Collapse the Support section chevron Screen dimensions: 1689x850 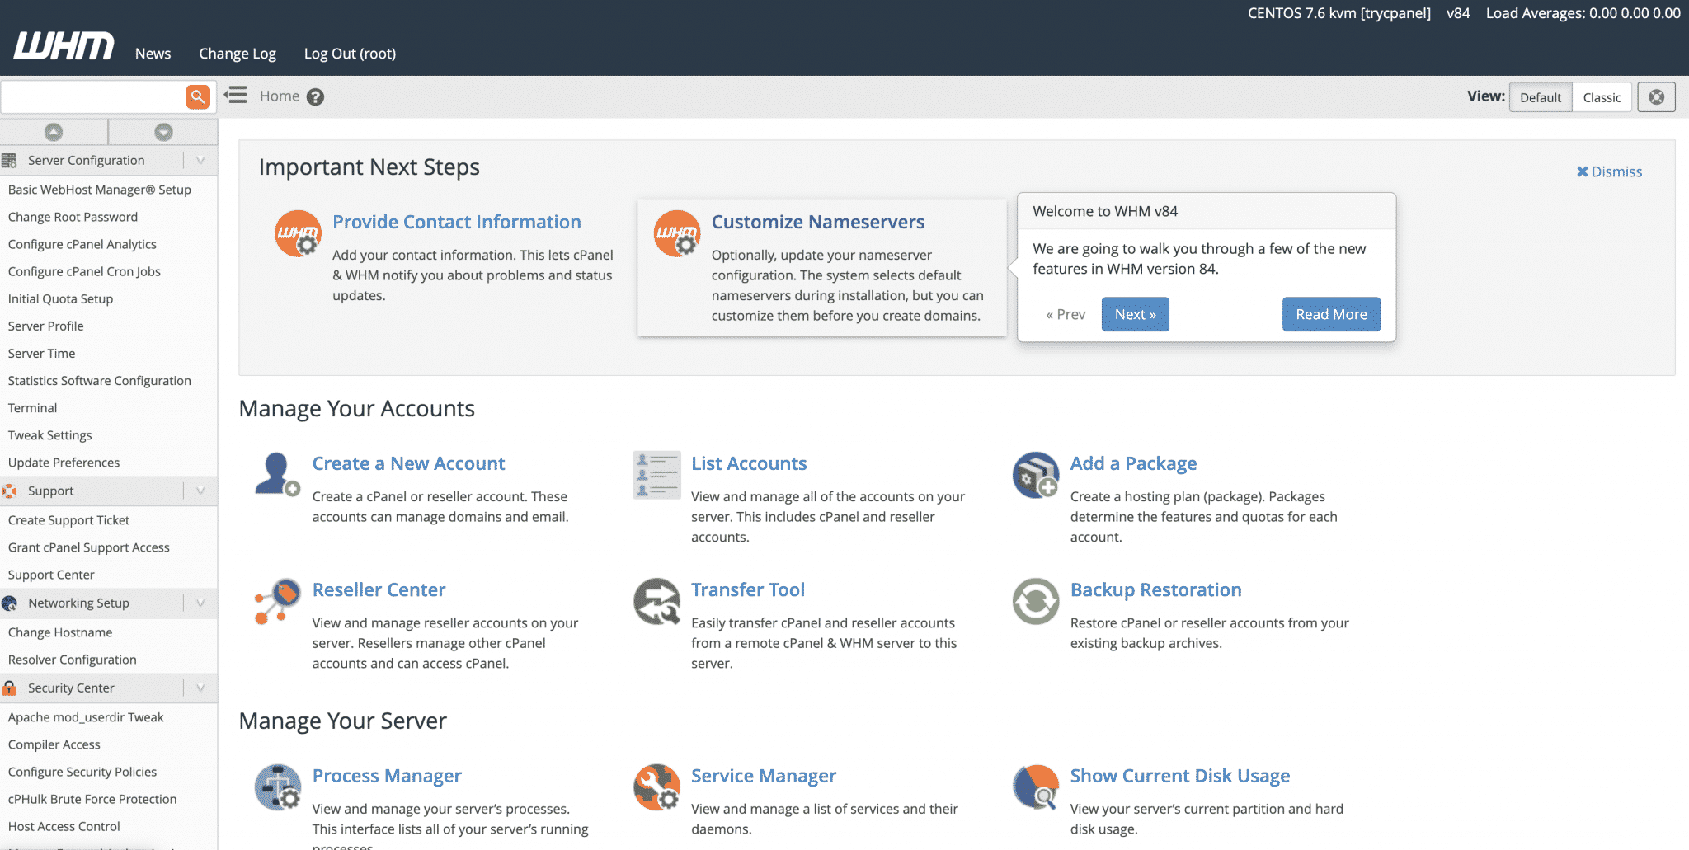click(x=200, y=491)
